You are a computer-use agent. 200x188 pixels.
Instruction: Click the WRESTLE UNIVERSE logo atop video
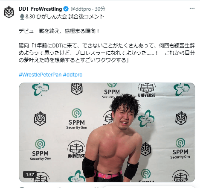click(147, 90)
